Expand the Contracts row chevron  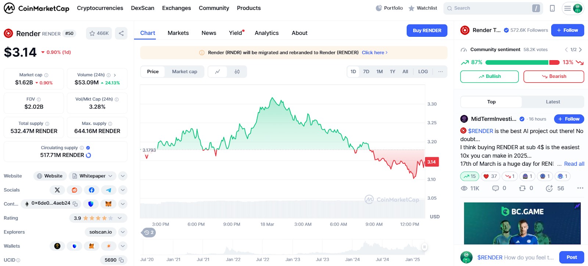123,204
